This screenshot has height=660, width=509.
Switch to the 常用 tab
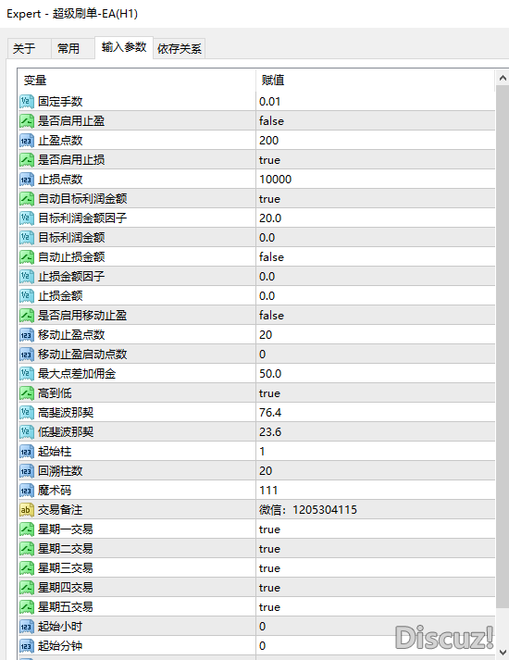click(73, 48)
